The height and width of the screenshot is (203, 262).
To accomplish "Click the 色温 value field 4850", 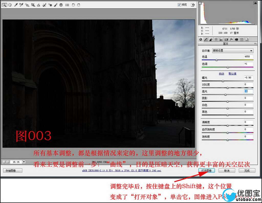I will [x=248, y=57].
